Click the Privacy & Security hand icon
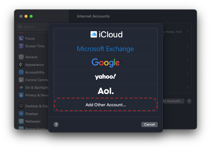This screenshot has width=211, height=151. (21, 95)
